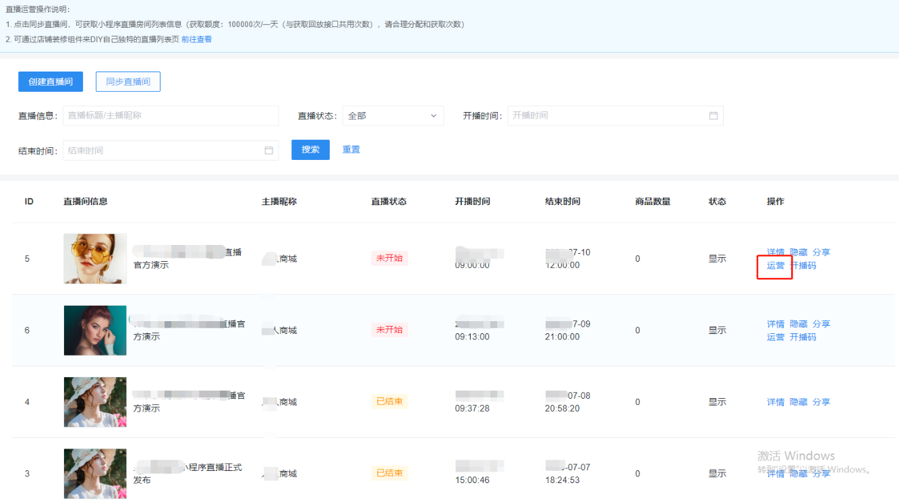Click the 同步直播间 button
Image resolution: width=899 pixels, height=504 pixels.
[x=127, y=82]
